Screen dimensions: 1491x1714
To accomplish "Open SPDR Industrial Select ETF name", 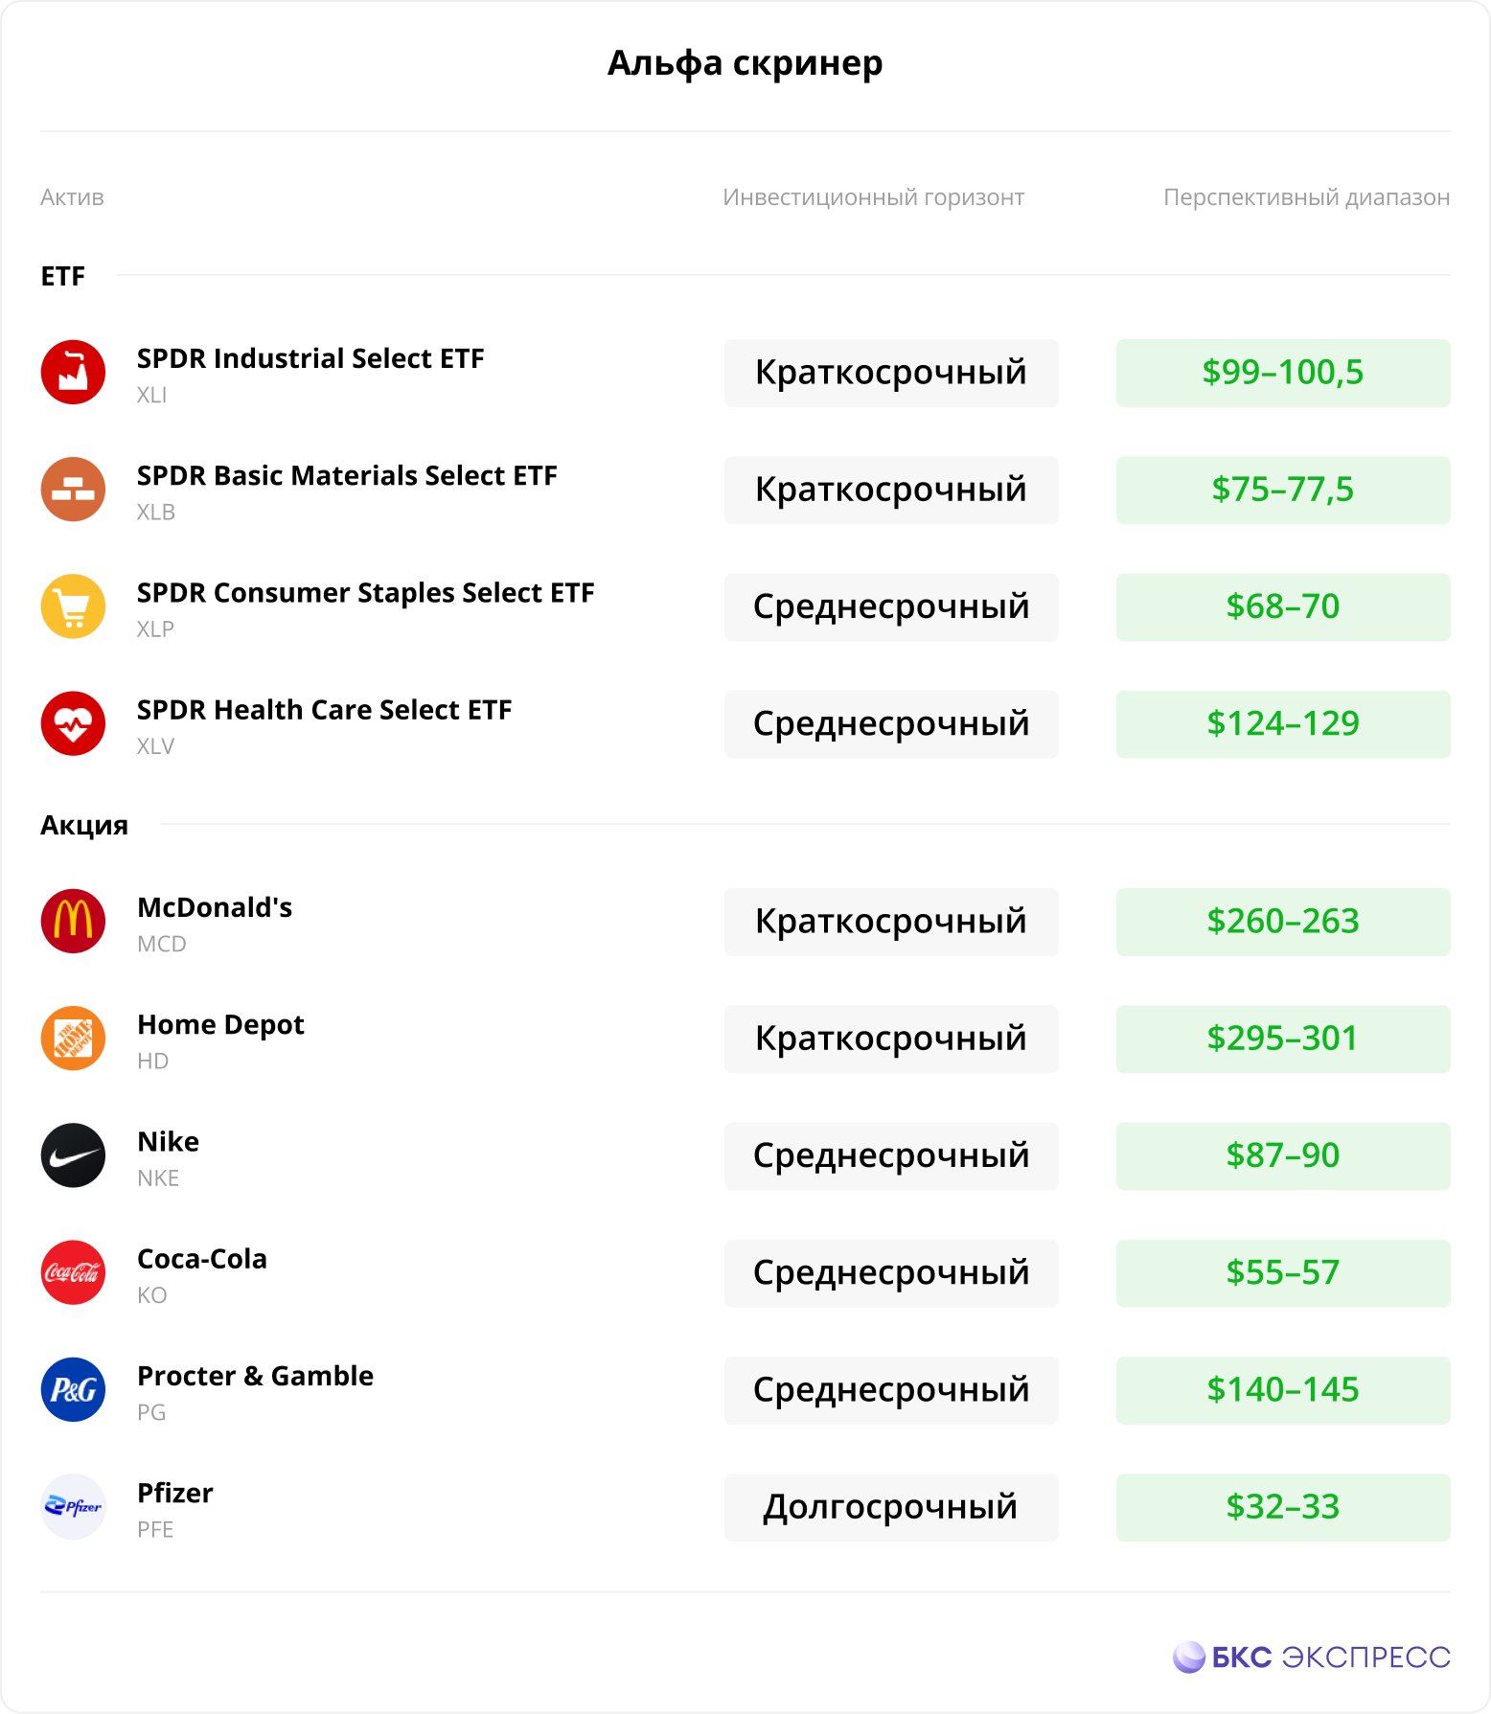I will (x=310, y=358).
